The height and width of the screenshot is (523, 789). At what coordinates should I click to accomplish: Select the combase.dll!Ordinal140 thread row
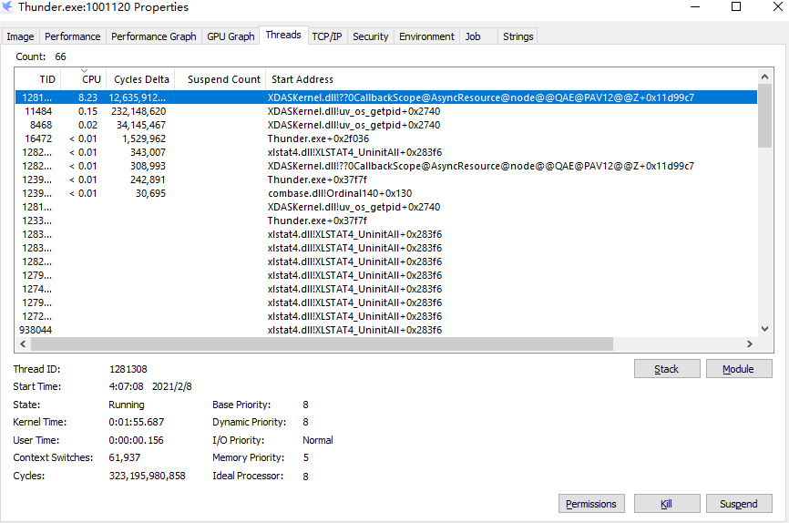point(339,193)
